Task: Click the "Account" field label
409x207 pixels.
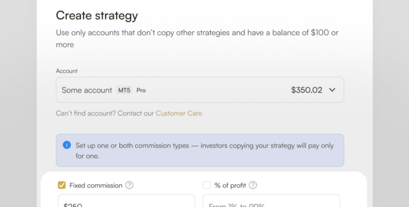Action: (67, 71)
